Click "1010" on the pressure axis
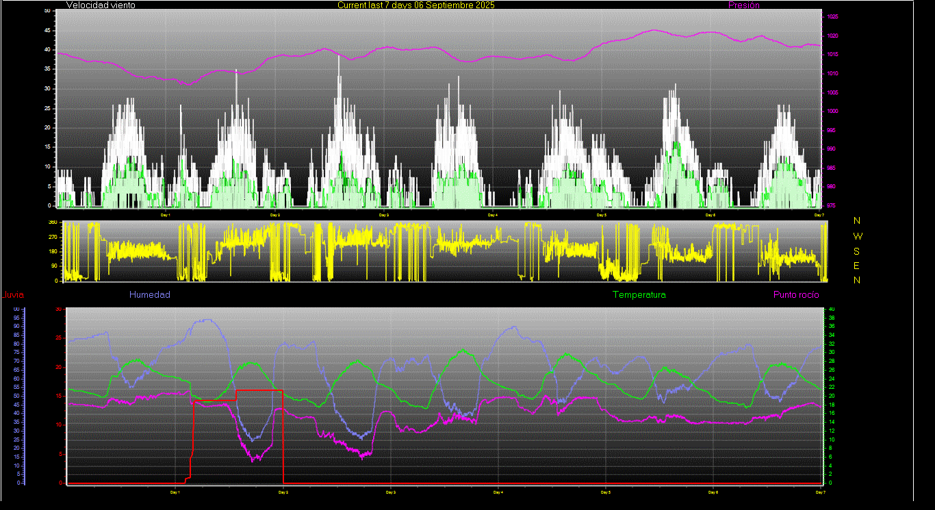 click(833, 73)
